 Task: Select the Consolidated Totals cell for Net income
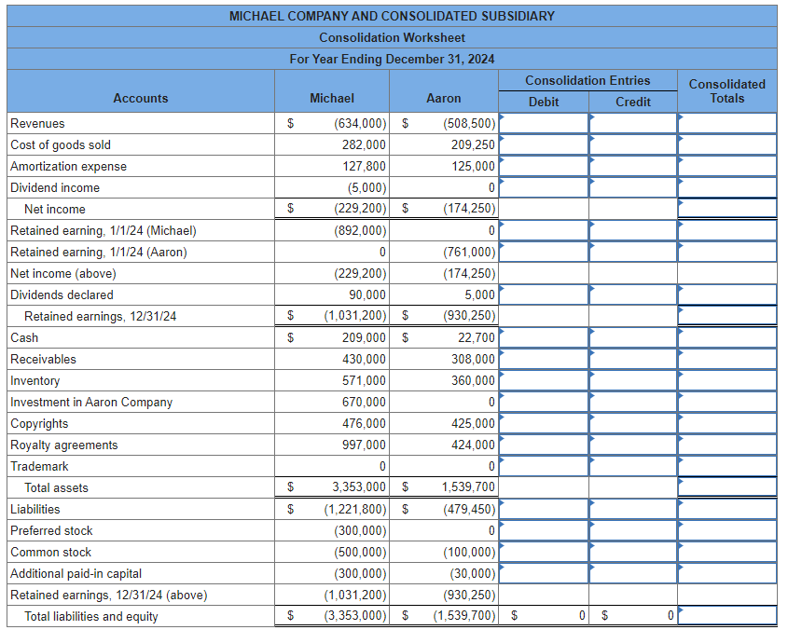726,208
